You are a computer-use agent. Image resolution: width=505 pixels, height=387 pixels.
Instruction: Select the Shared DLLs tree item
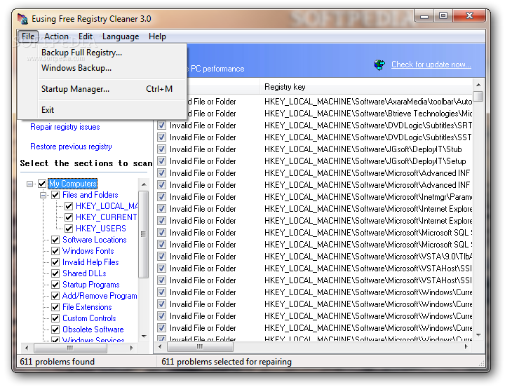click(x=84, y=273)
